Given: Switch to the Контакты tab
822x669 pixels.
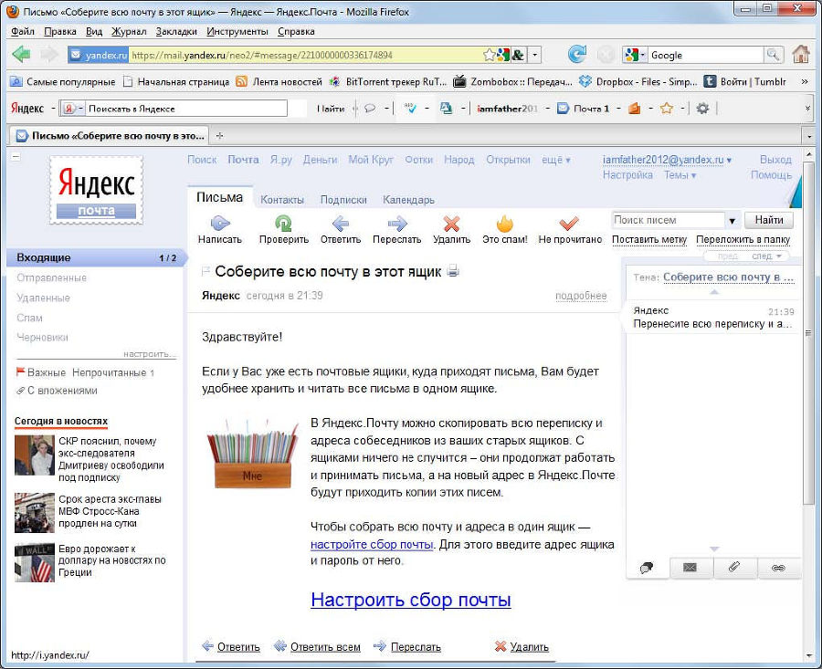Looking at the screenshot, I should click(x=282, y=200).
